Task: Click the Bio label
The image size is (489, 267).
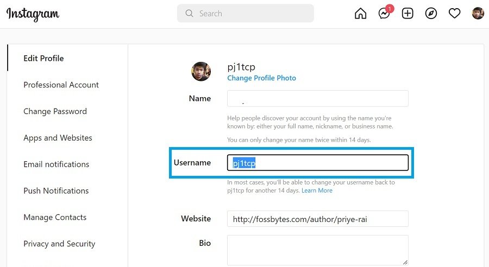Action: point(205,243)
